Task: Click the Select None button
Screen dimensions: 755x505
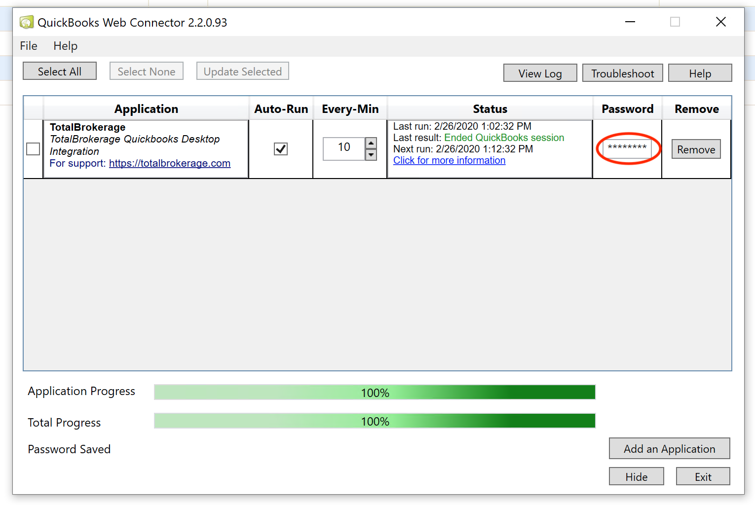Action: 147,71
